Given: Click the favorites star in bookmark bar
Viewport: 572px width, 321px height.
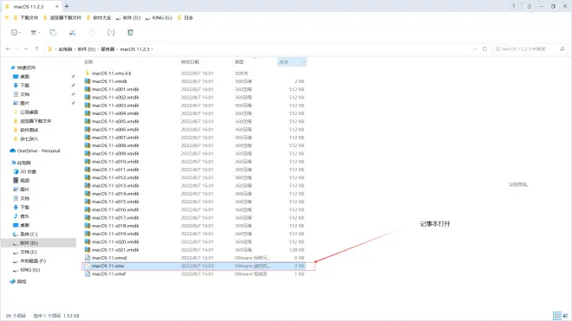Looking at the screenshot, I should 7,17.
